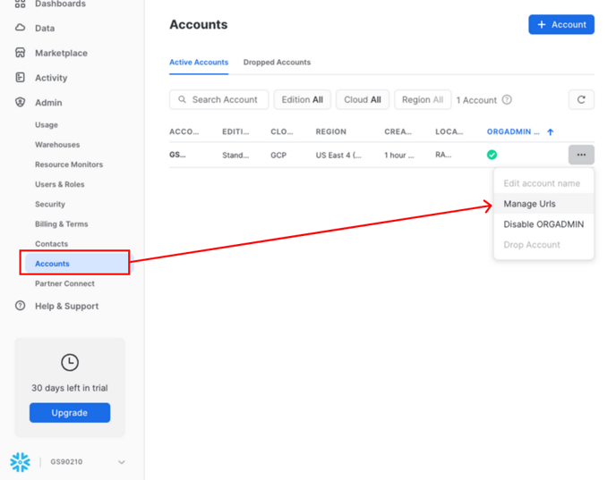
Task: Choose Disable ORGADMIN from menu
Action: (x=543, y=224)
